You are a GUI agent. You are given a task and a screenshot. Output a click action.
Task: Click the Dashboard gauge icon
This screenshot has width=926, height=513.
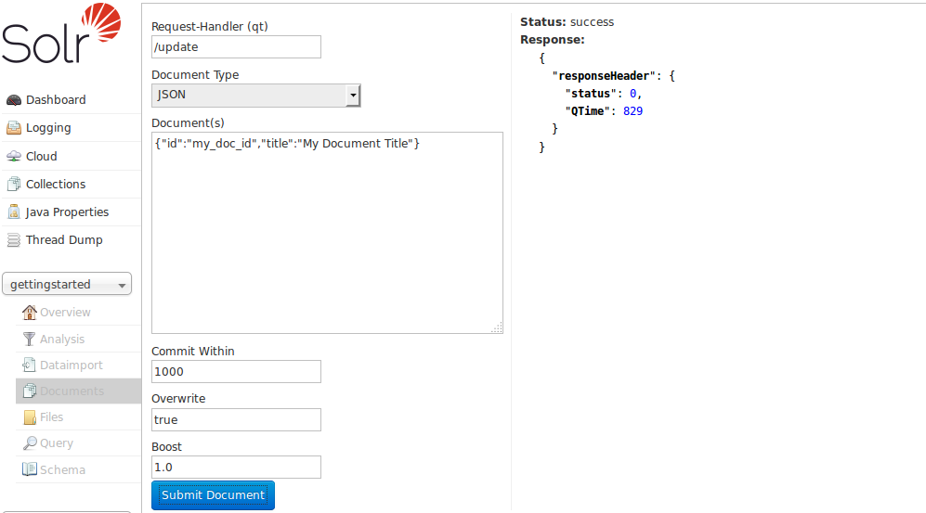click(x=14, y=100)
